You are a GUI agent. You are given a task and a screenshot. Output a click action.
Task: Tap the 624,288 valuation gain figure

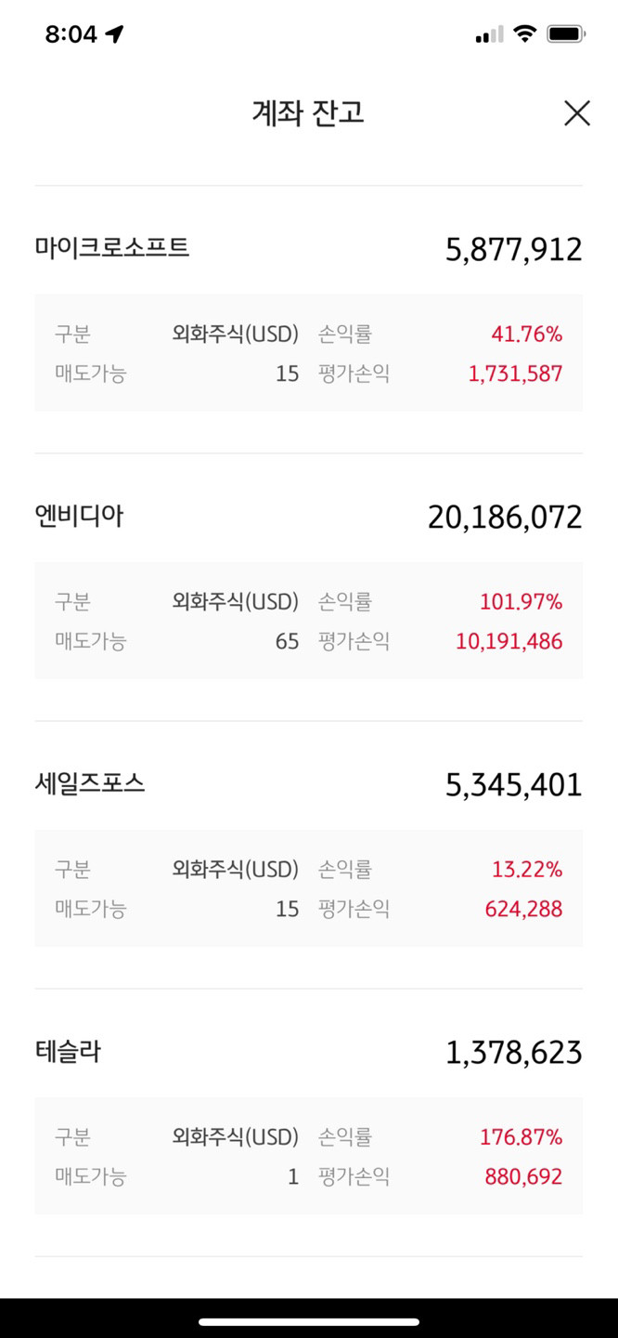click(x=523, y=909)
